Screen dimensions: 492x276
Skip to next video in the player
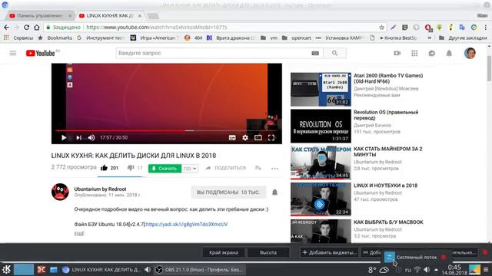click(78, 137)
